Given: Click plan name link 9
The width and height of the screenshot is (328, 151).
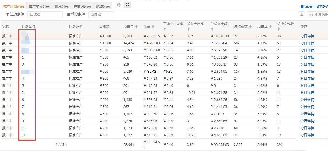Looking at the screenshot, I should (23, 121).
